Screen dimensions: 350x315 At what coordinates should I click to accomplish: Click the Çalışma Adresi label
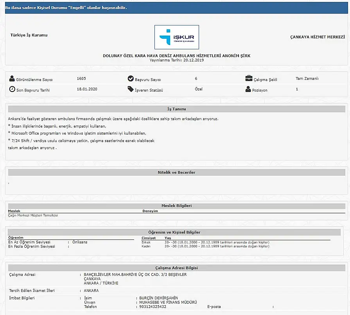[22, 275]
